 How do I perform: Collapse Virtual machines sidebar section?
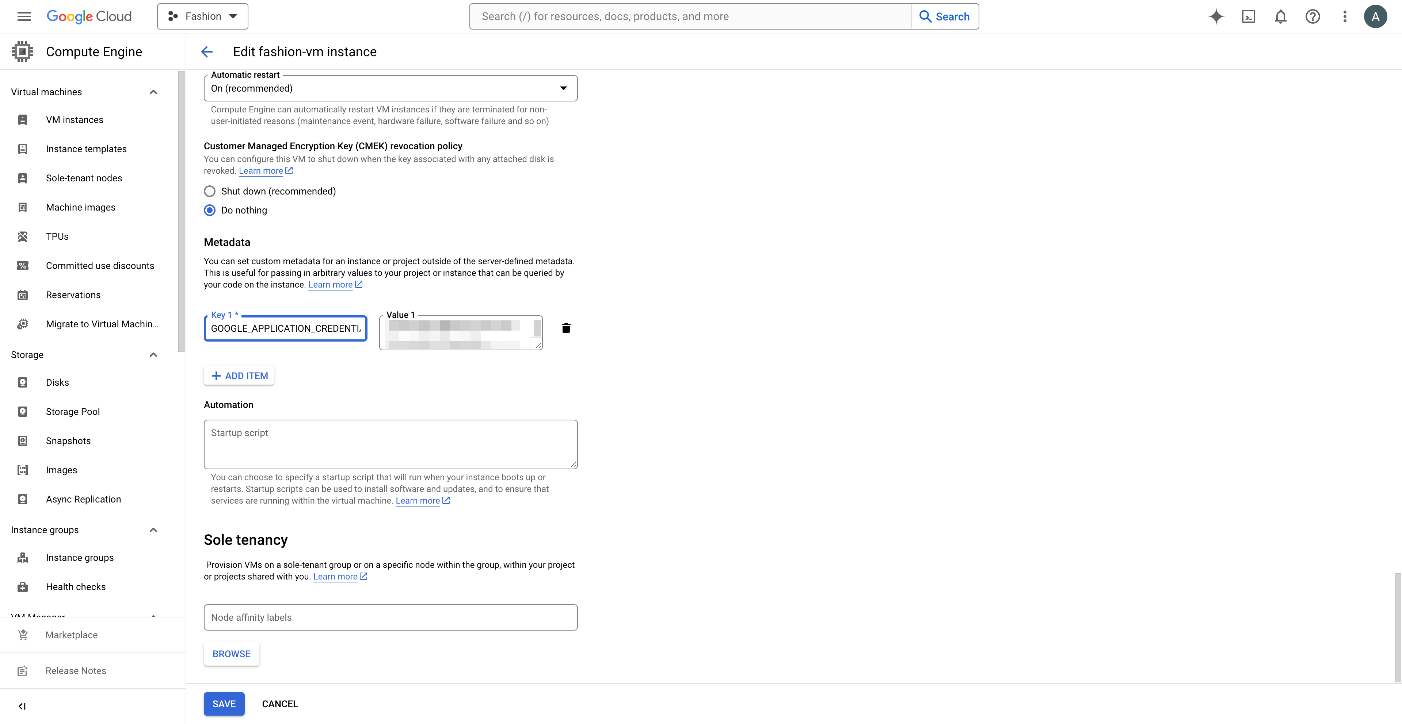tap(153, 92)
